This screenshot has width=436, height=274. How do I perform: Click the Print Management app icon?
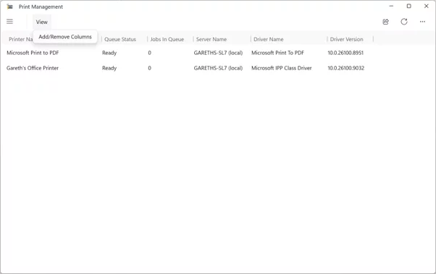tap(9, 7)
